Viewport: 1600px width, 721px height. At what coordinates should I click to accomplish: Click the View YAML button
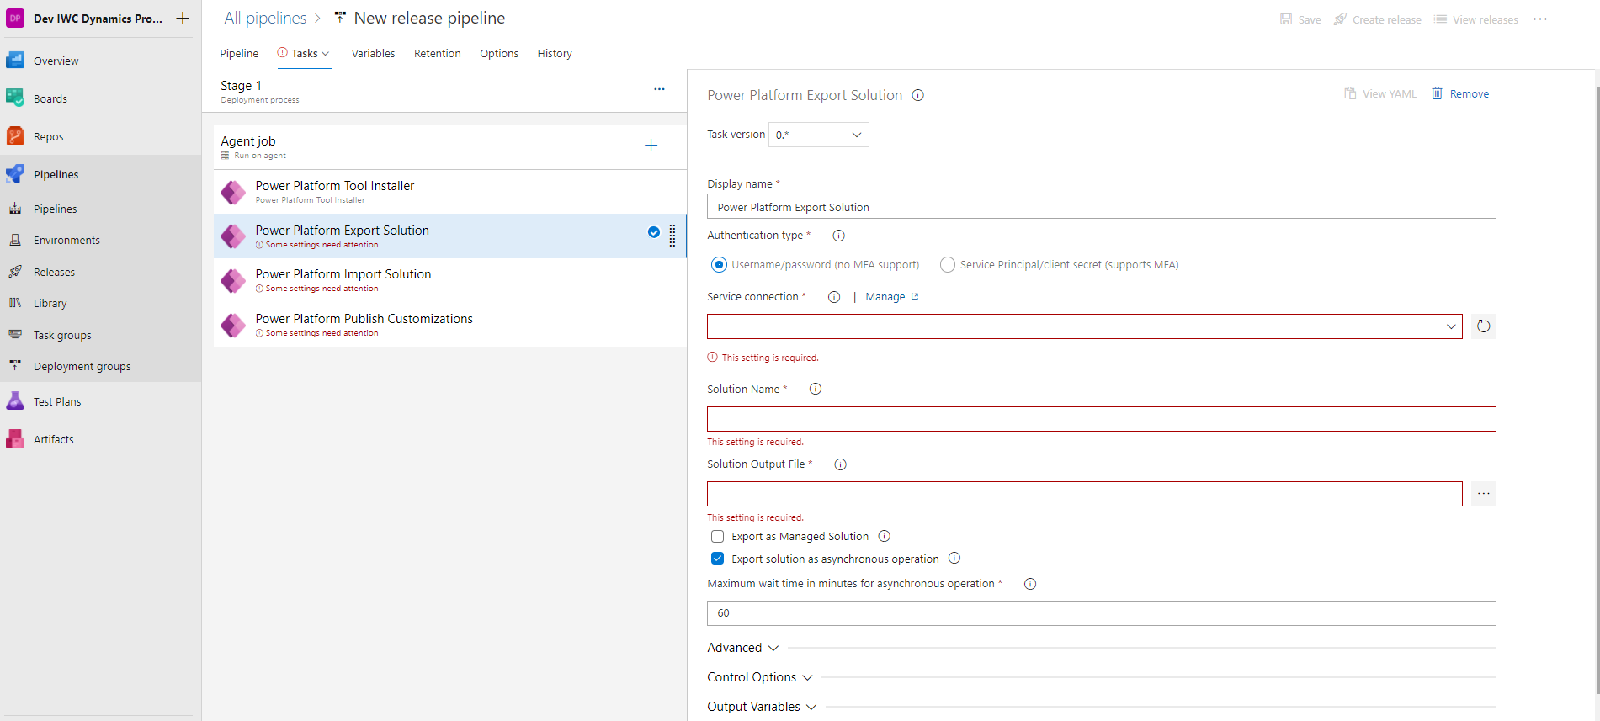1380,93
